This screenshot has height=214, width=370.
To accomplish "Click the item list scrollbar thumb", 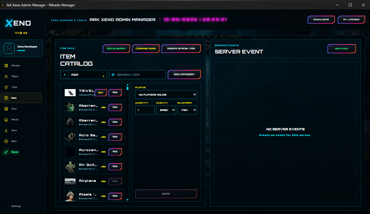I will 128,89.
